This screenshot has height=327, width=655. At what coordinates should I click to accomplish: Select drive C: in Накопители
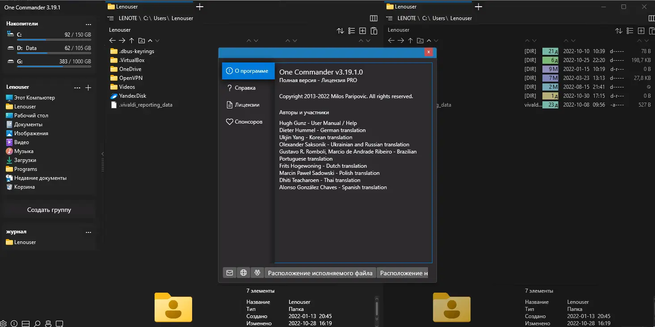coord(49,35)
